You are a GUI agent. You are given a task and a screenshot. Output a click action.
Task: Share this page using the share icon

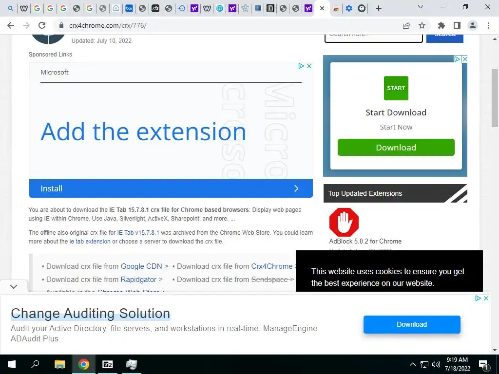[x=406, y=25]
